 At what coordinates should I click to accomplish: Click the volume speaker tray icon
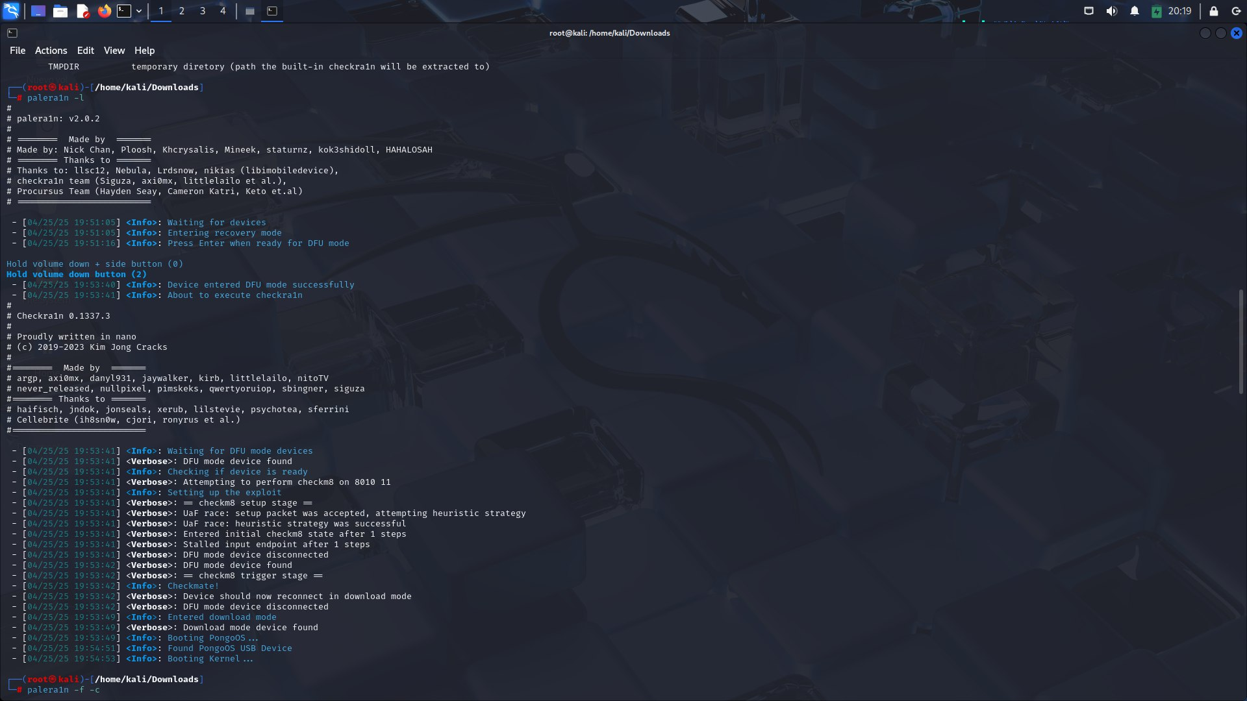tap(1112, 11)
